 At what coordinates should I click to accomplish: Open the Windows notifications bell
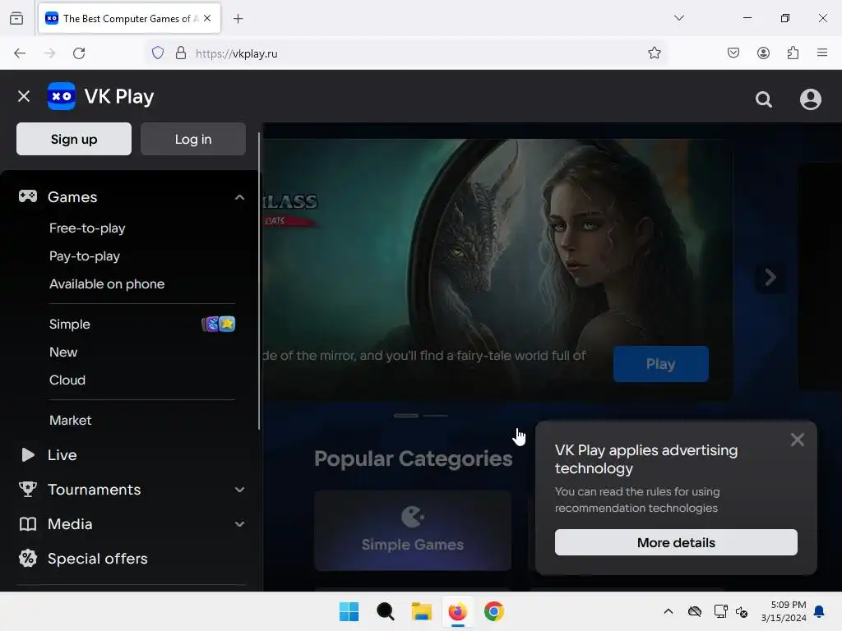[x=820, y=611]
